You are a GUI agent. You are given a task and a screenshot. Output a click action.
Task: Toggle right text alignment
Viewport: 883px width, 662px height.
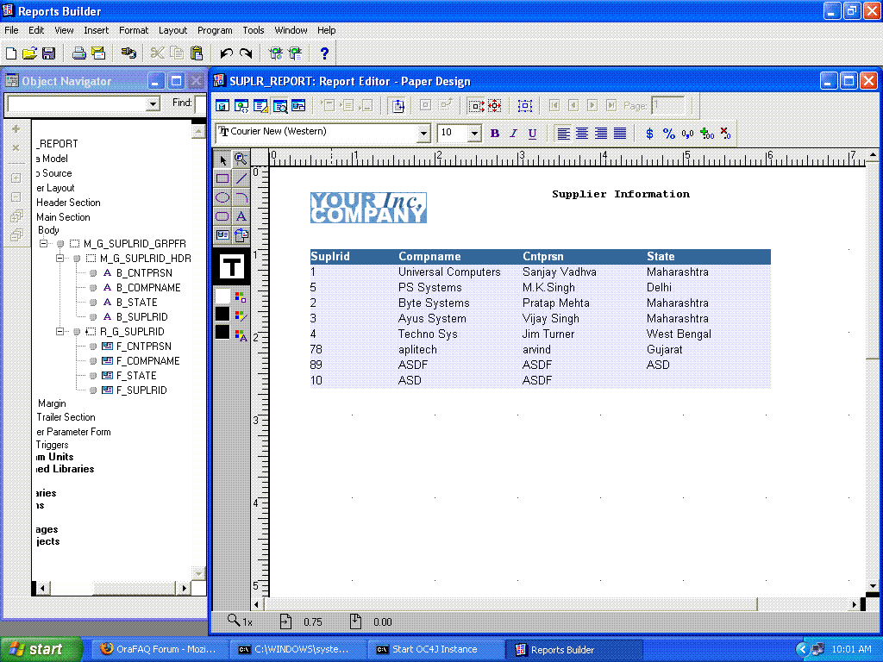(601, 134)
